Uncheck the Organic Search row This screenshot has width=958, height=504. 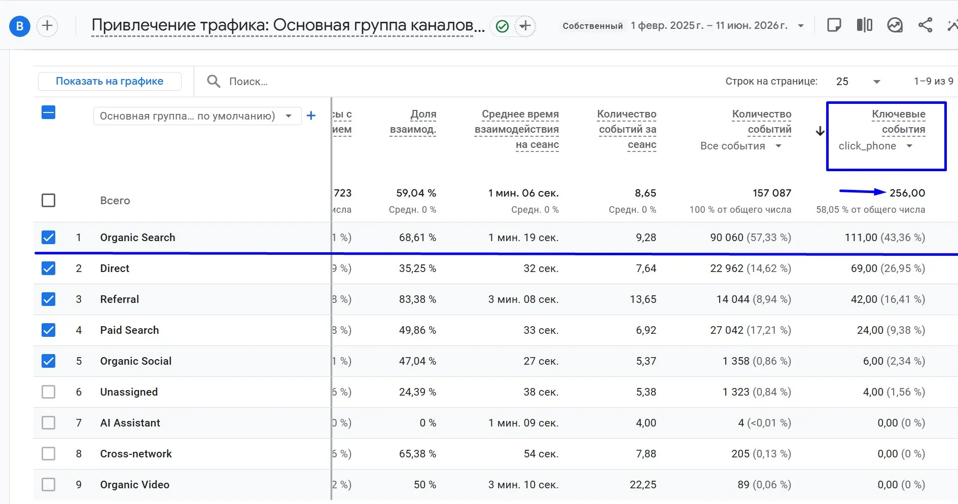(48, 238)
